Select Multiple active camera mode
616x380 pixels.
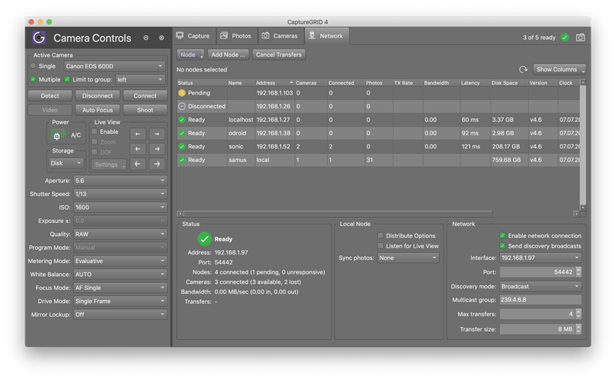tap(33, 79)
